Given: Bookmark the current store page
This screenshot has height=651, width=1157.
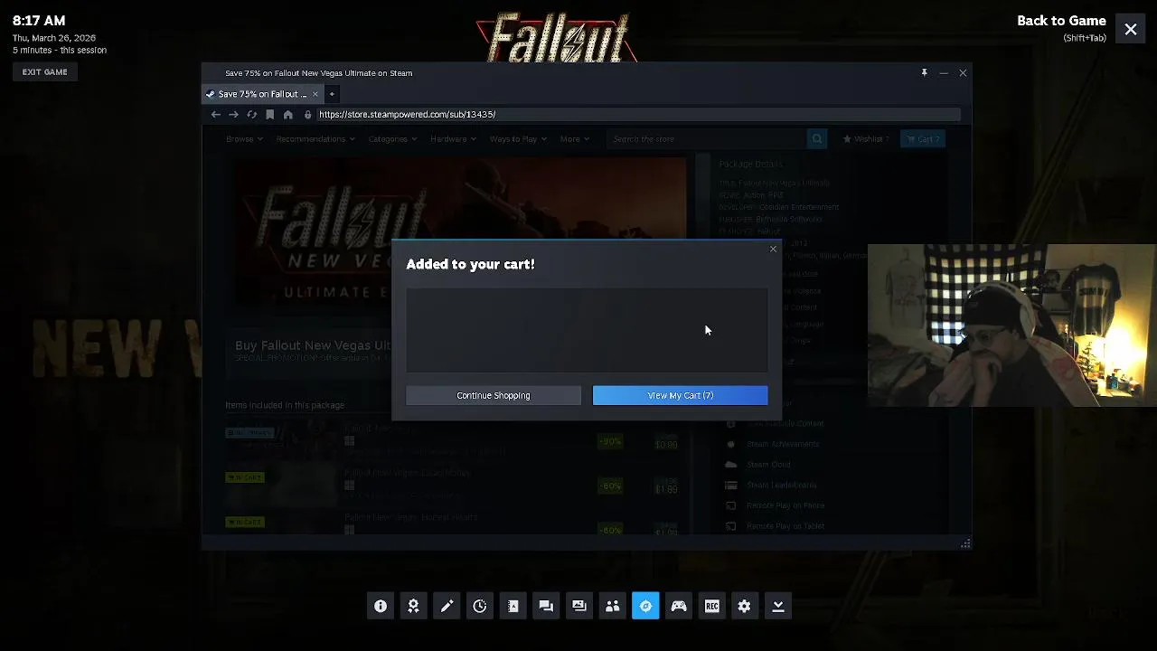Looking at the screenshot, I should click(269, 115).
